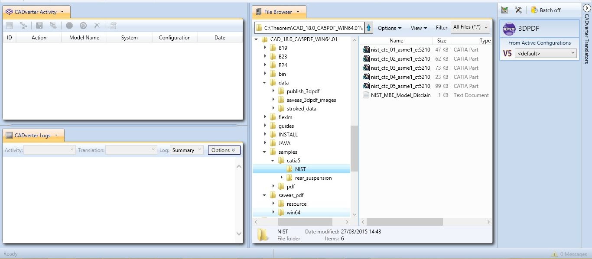This screenshot has height=259, width=592.
Task: Open the Activity dropdown in Logs panel
Action: (x=49, y=150)
